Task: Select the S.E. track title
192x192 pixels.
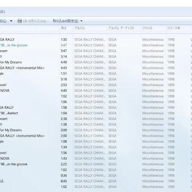Action: [2, 181]
